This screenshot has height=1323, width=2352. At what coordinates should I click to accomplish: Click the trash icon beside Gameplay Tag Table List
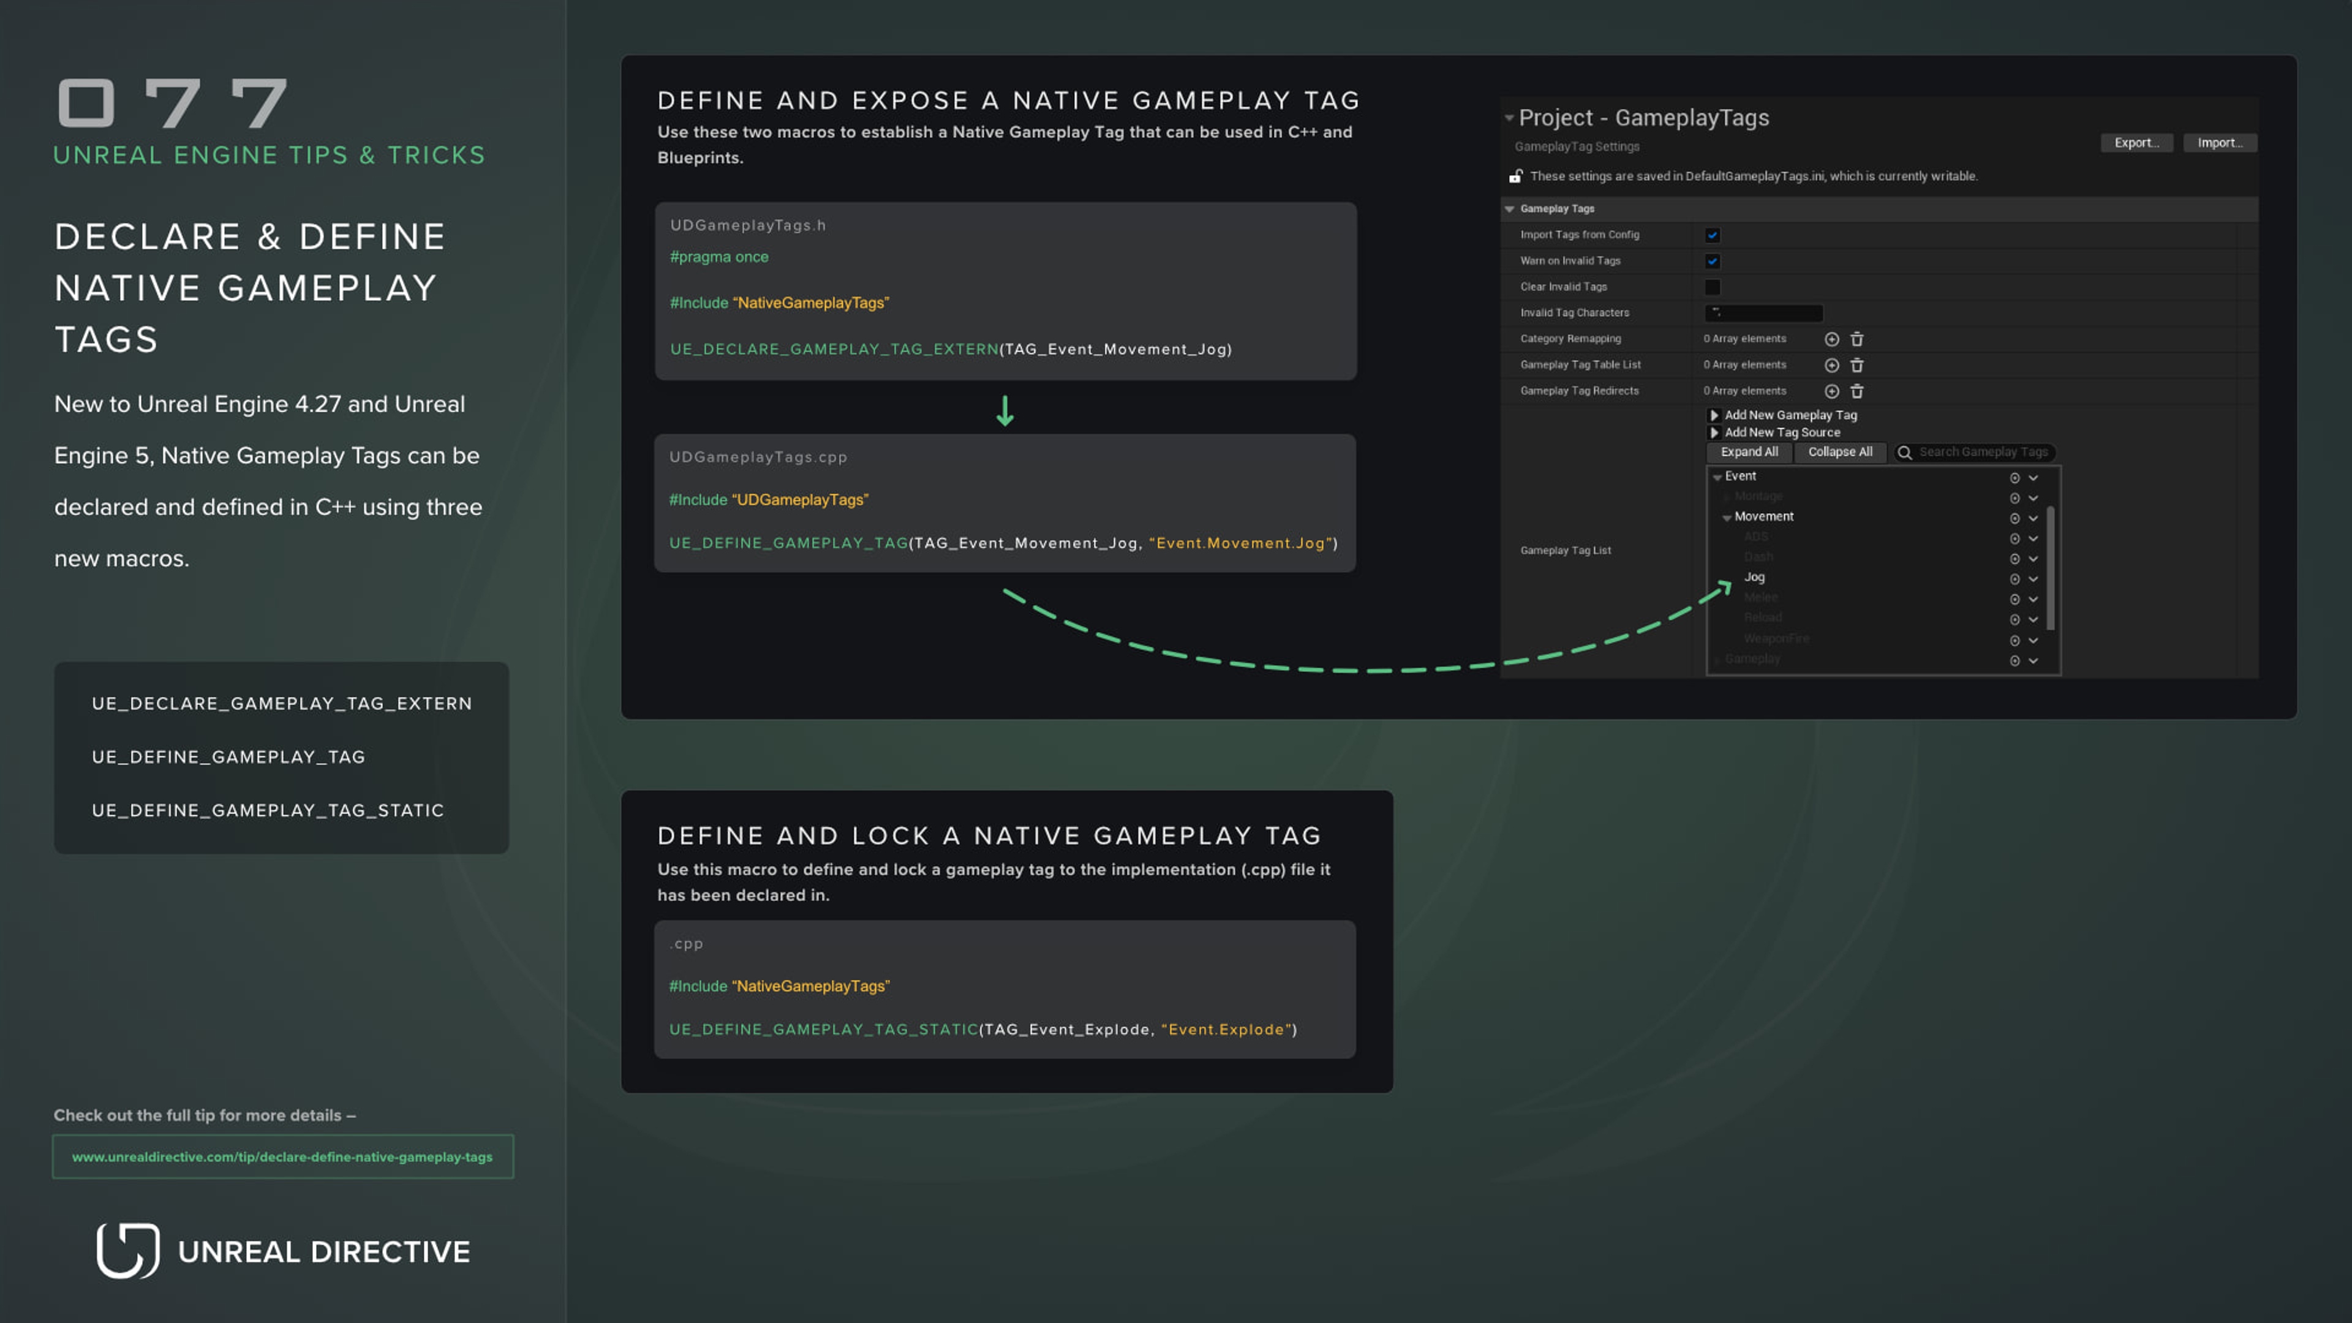pos(1858,364)
